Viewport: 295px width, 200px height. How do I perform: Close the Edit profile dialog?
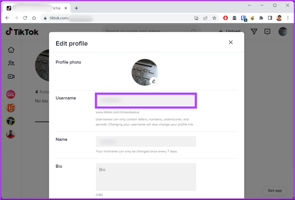[x=230, y=42]
